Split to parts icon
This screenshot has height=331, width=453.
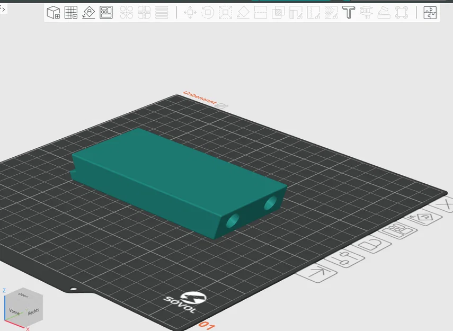144,12
